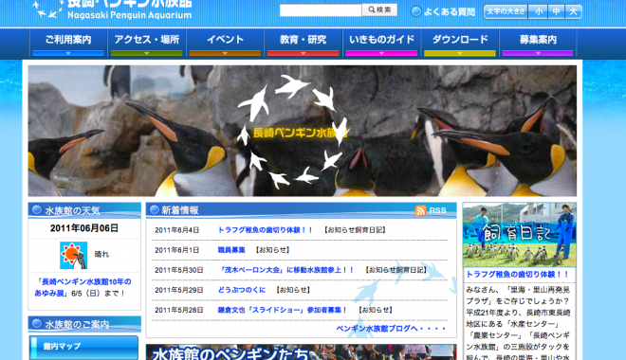Open the ダウンロード menu

tap(460, 43)
